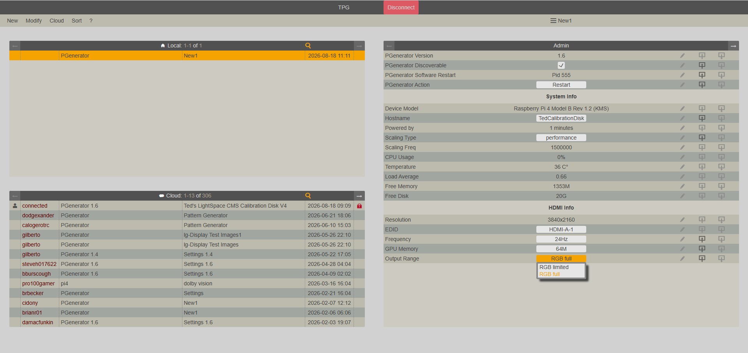Image resolution: width=748 pixels, height=353 pixels.
Task: Open the pro100gamer user link
Action: [39, 283]
